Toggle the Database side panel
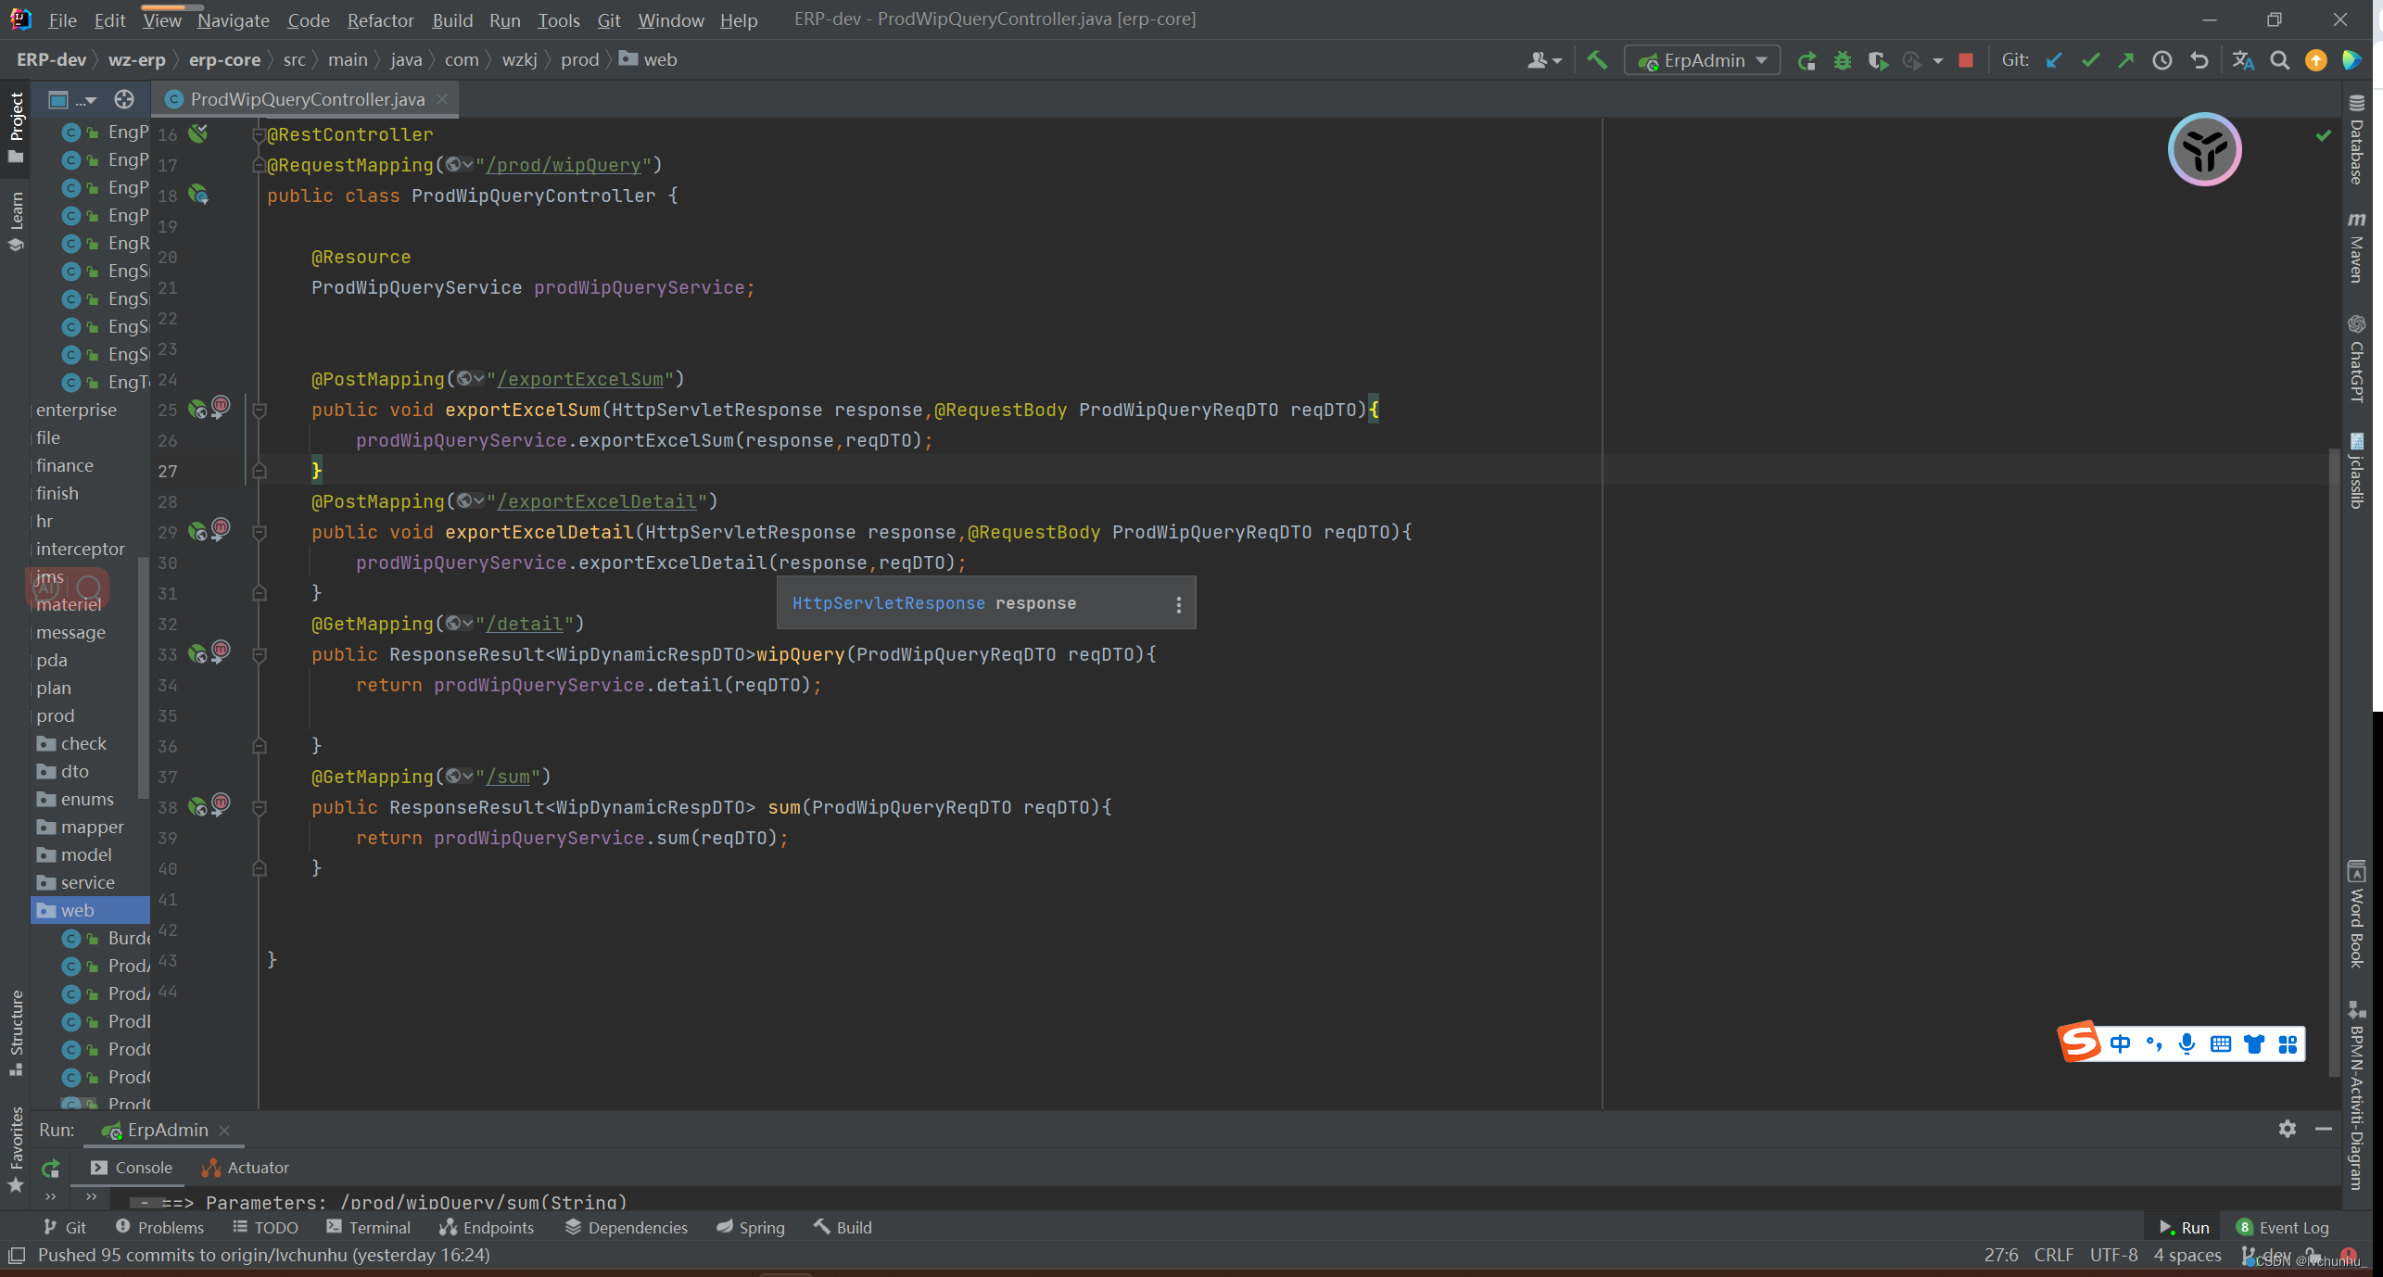2383x1277 pixels. tap(2357, 139)
